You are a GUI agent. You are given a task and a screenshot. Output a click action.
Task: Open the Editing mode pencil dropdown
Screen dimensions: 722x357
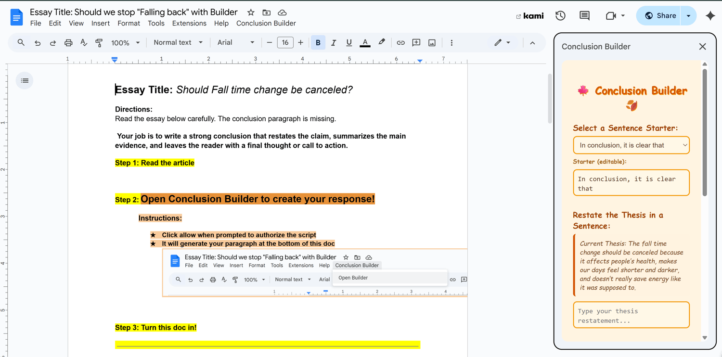click(503, 43)
